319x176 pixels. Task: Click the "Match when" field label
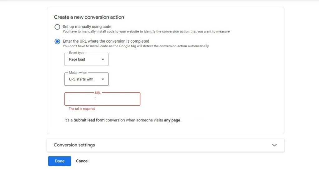(x=78, y=73)
